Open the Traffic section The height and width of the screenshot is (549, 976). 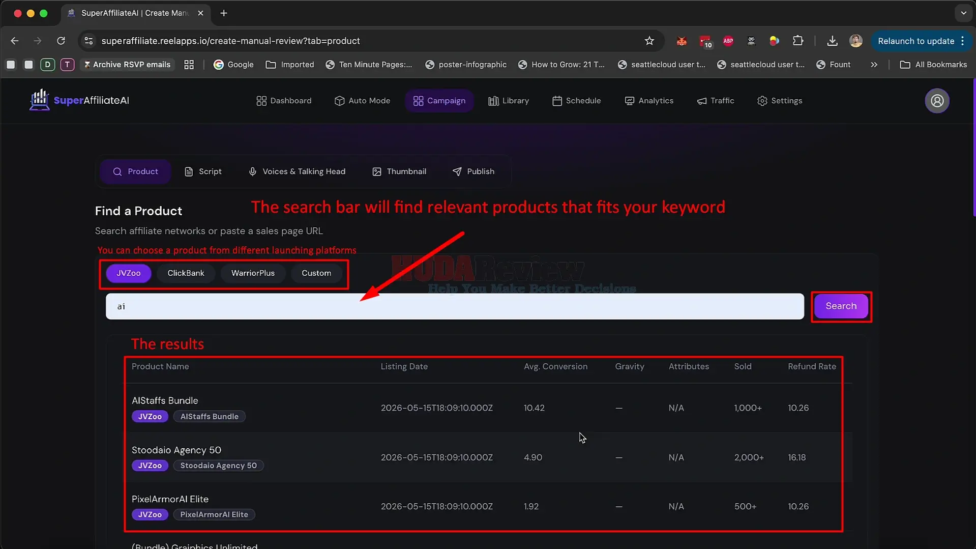coord(716,101)
